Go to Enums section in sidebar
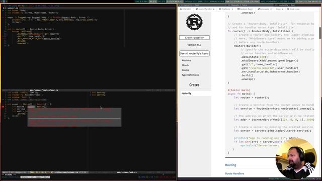The height and width of the screenshot is (181, 322). coord(185,70)
